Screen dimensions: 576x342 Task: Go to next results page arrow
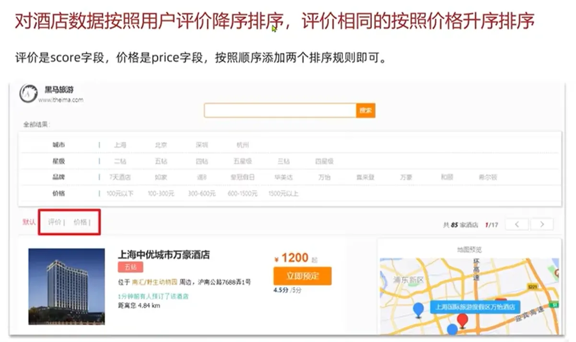click(541, 224)
